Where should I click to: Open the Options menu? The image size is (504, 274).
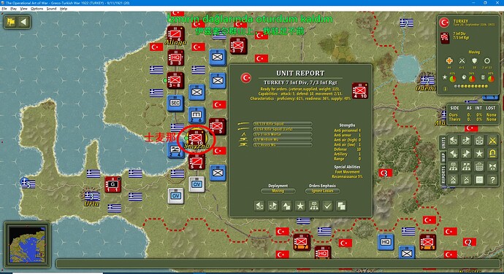pyautogui.click(x=37, y=9)
